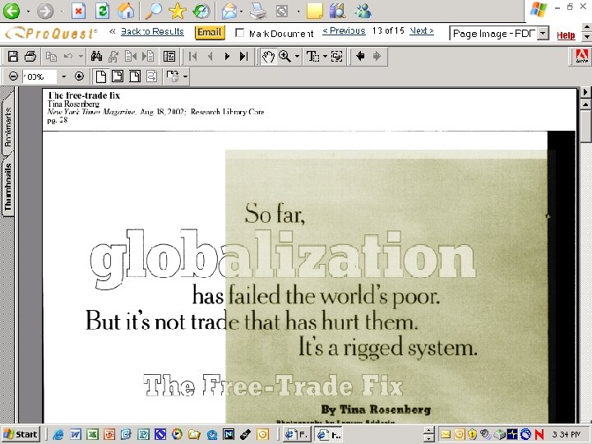The image size is (592, 444).
Task: Open the Find binoculars tool
Action: (97, 56)
